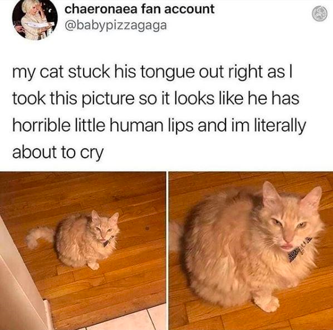Click the cat's pink nose in right photo

pyautogui.click(x=289, y=239)
